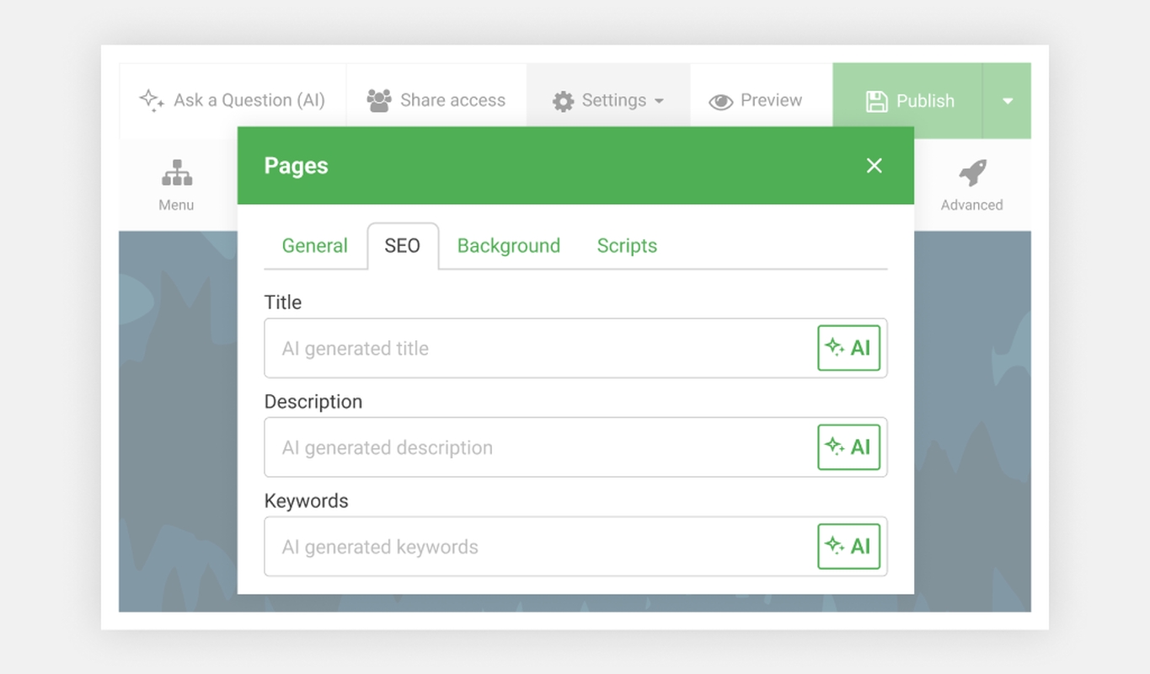Viewport: 1150px width, 674px height.
Task: Click into the Description input field
Action: point(539,447)
